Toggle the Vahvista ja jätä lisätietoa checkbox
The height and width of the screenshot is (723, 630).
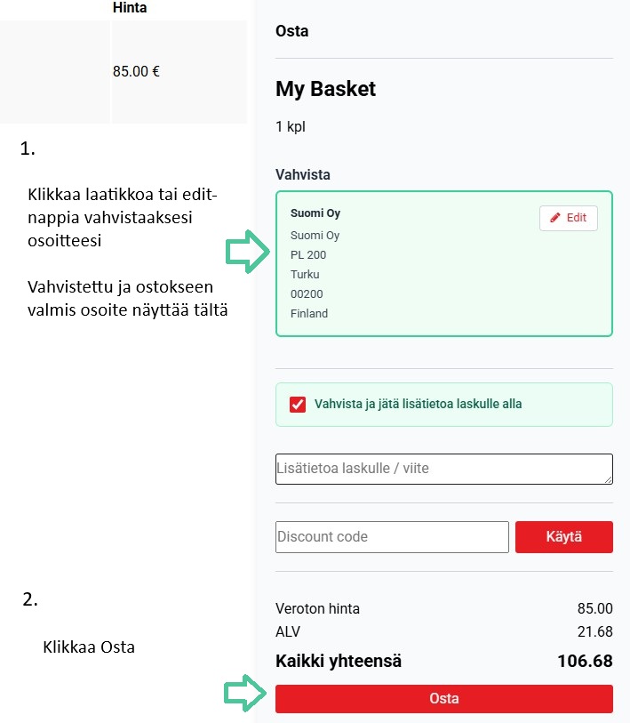(298, 405)
